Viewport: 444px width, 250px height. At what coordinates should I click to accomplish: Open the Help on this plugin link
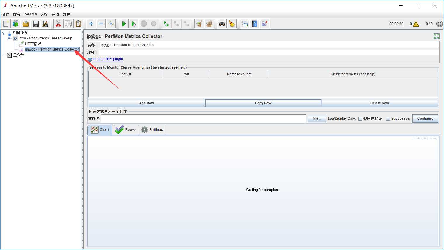click(108, 59)
